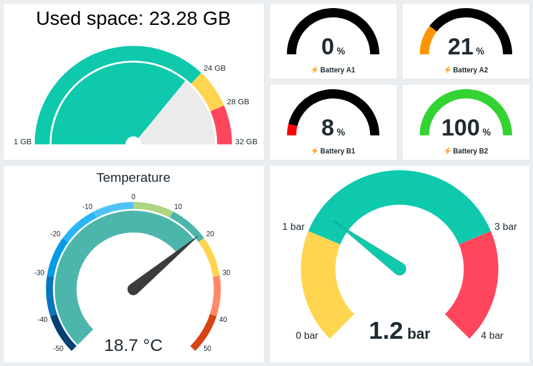Click the lightning bolt icon beside Battery B1
This screenshot has height=366, width=533.
pos(315,151)
